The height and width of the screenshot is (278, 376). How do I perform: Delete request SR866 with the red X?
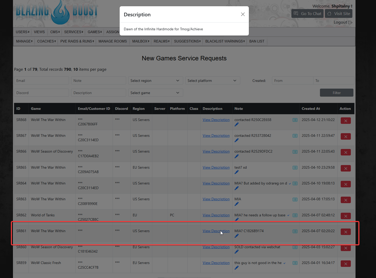pos(346,152)
